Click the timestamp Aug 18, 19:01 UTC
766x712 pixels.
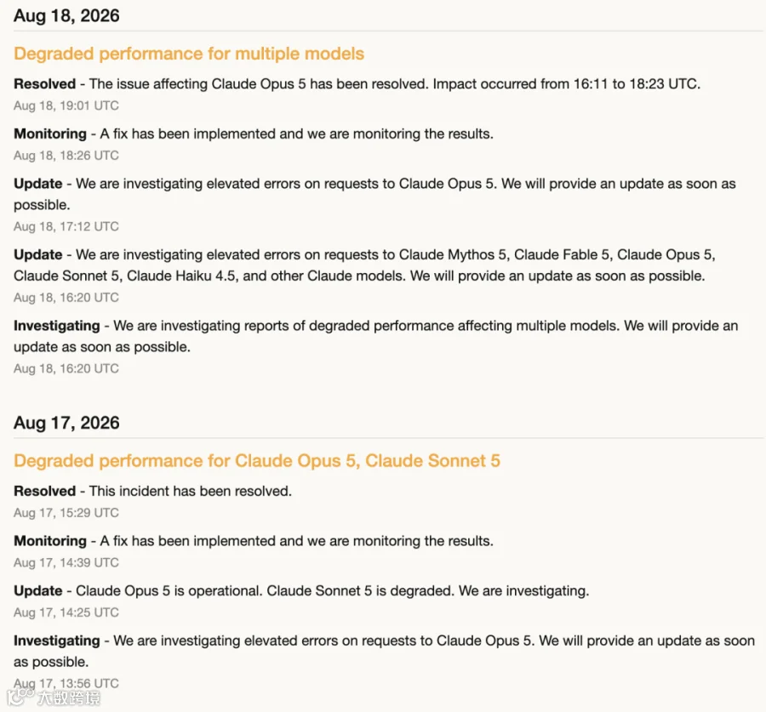(66, 106)
